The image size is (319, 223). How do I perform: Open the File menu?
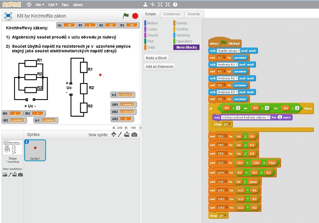[39, 5]
